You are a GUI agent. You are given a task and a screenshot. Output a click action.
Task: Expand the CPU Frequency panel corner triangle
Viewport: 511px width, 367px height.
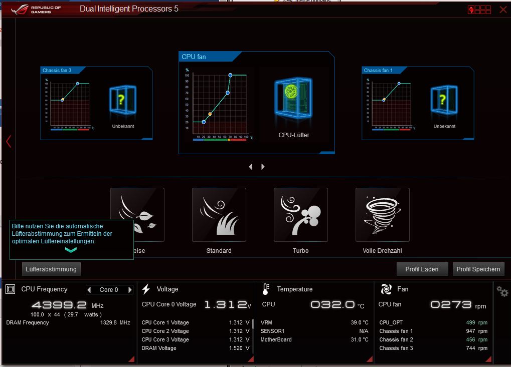coord(131,359)
